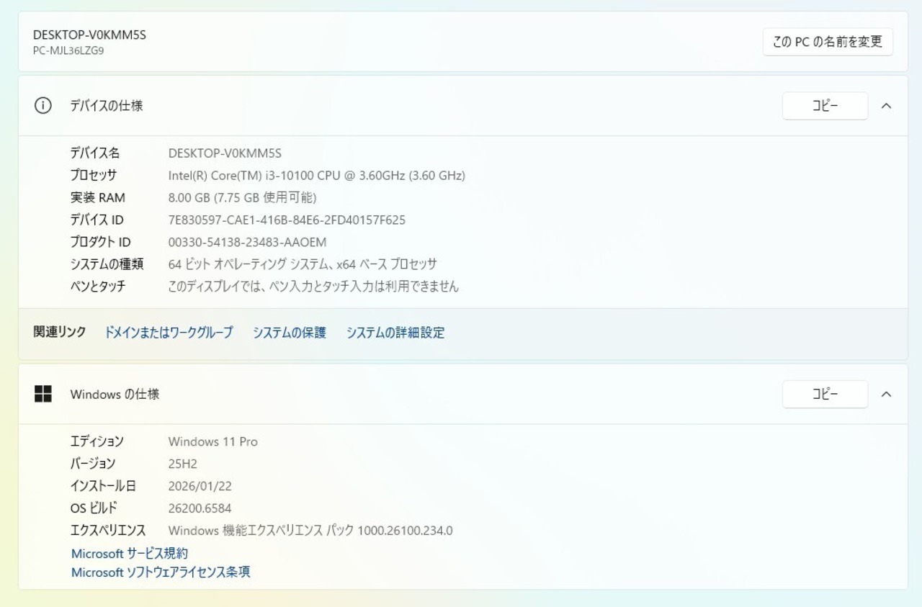Click the 関連リンク label
The image size is (922, 607).
[x=60, y=332]
